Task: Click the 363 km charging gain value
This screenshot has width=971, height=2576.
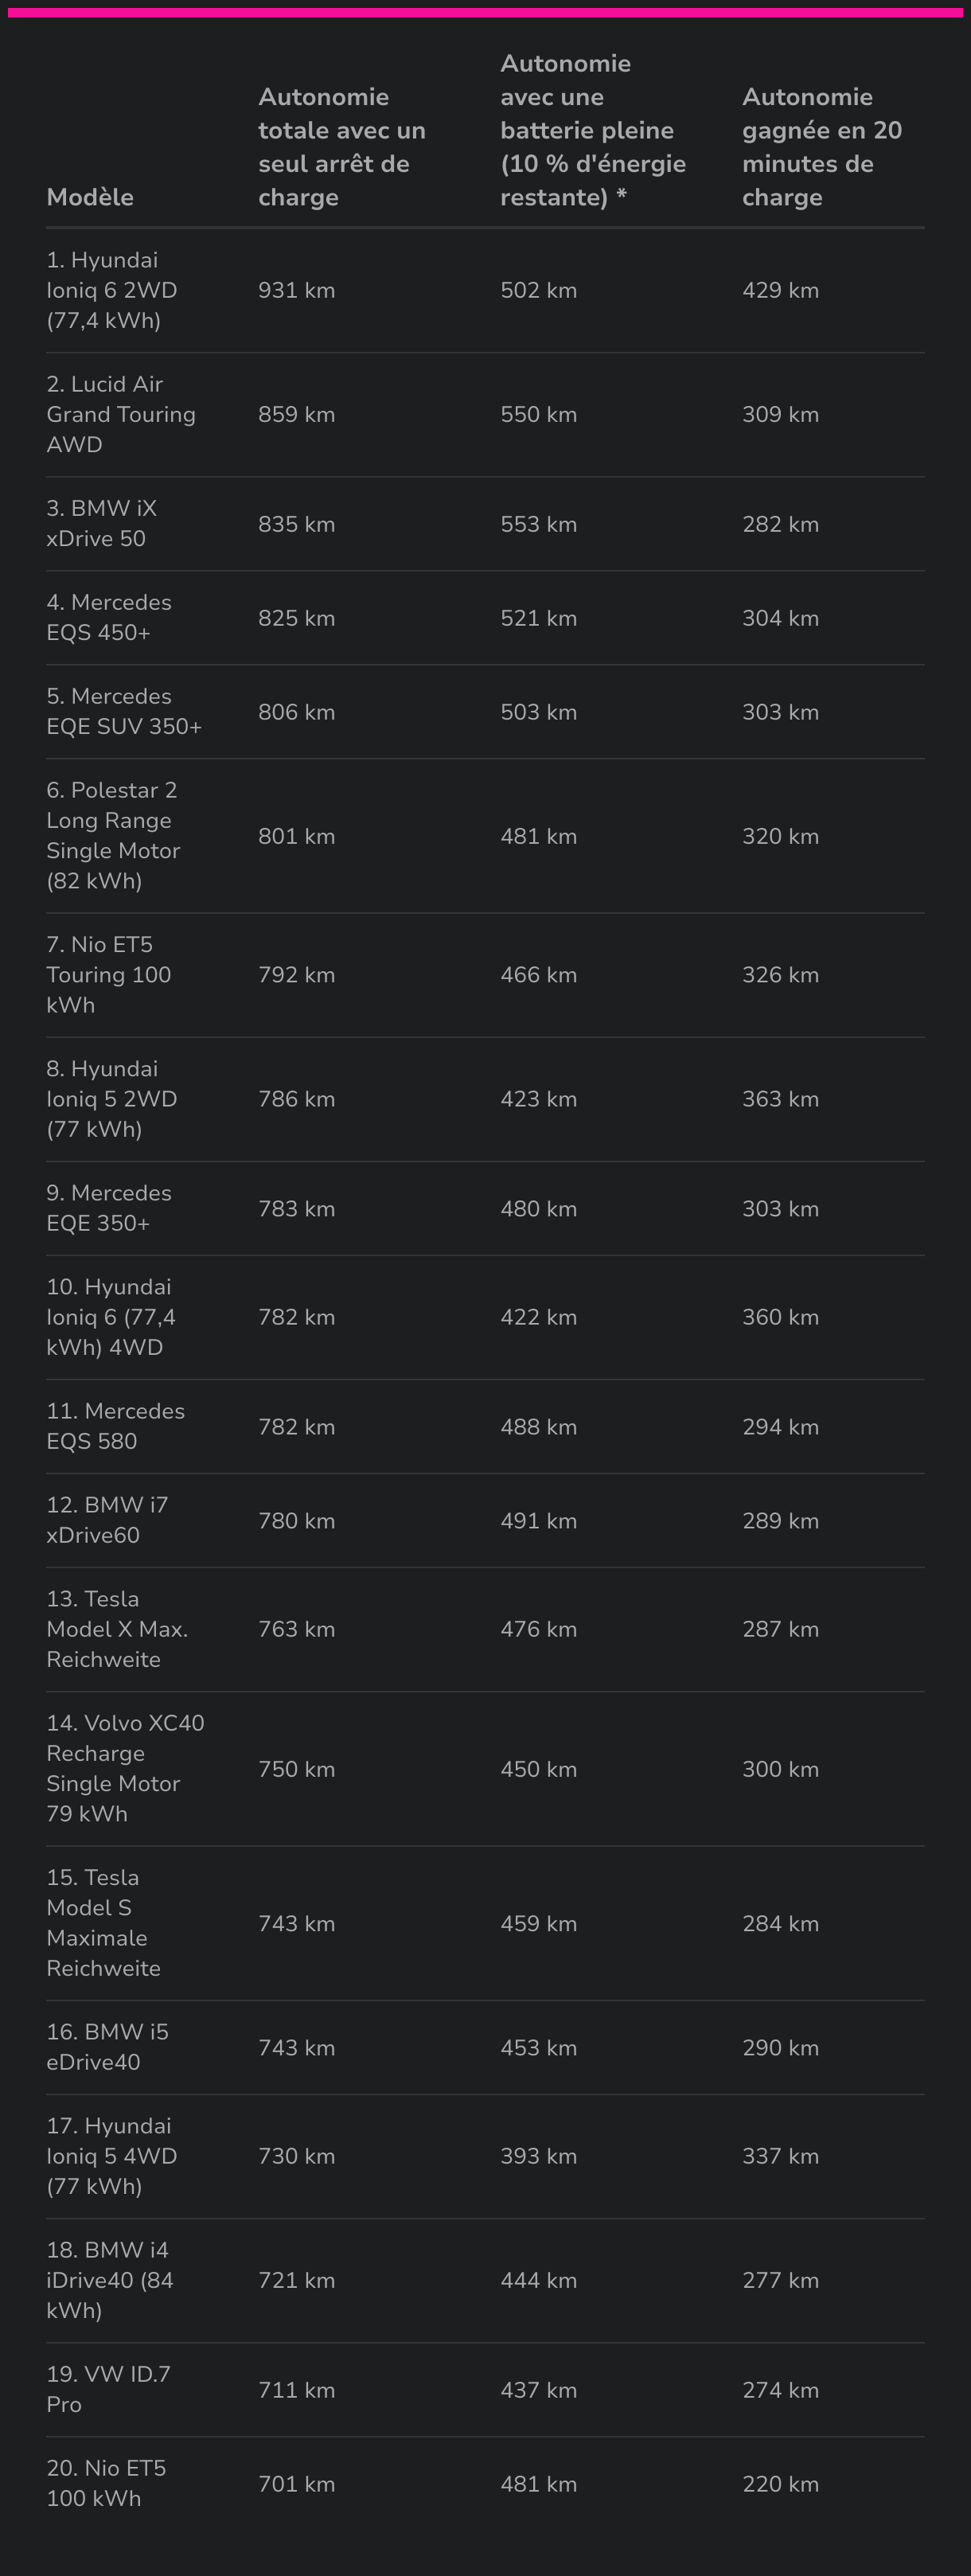Action: tap(781, 1099)
